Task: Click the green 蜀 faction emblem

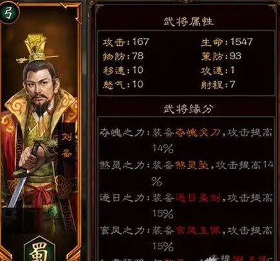Action: [39, 249]
